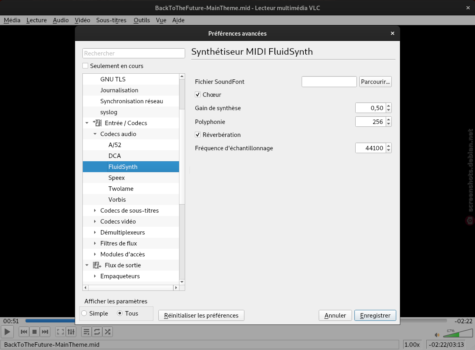Decrease Fréquence d'échantillonnage value

click(389, 151)
